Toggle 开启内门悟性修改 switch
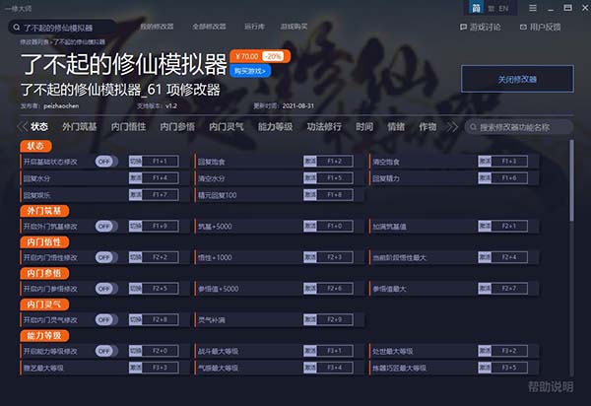Viewport: 591px width, 406px height. (x=106, y=257)
